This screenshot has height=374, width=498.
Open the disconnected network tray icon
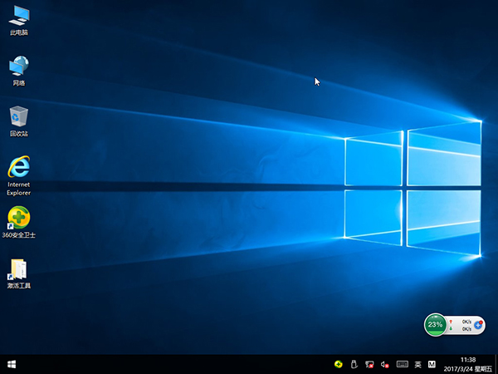[x=369, y=364]
